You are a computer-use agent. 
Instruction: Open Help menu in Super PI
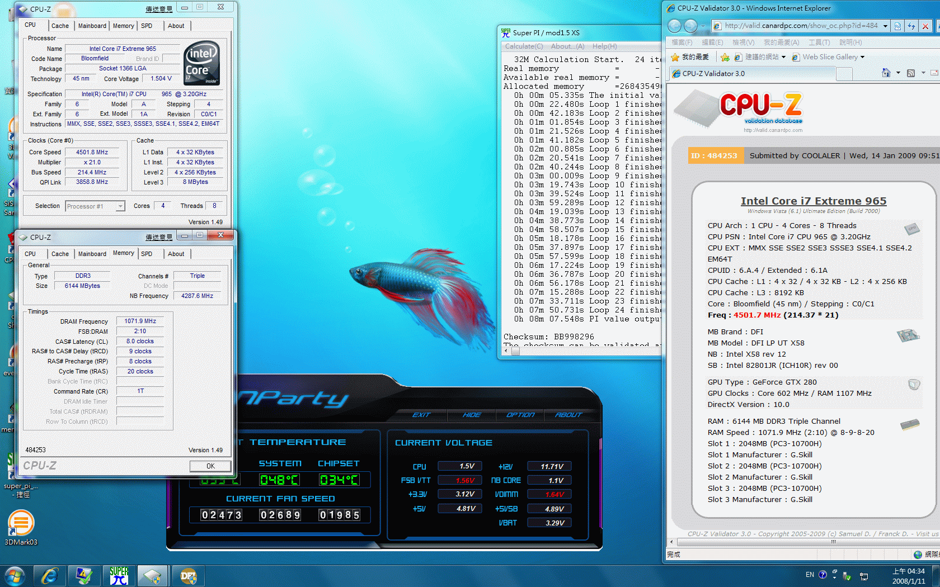point(605,46)
